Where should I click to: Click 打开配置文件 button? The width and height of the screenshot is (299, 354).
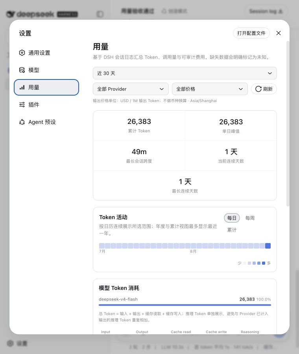(251, 33)
